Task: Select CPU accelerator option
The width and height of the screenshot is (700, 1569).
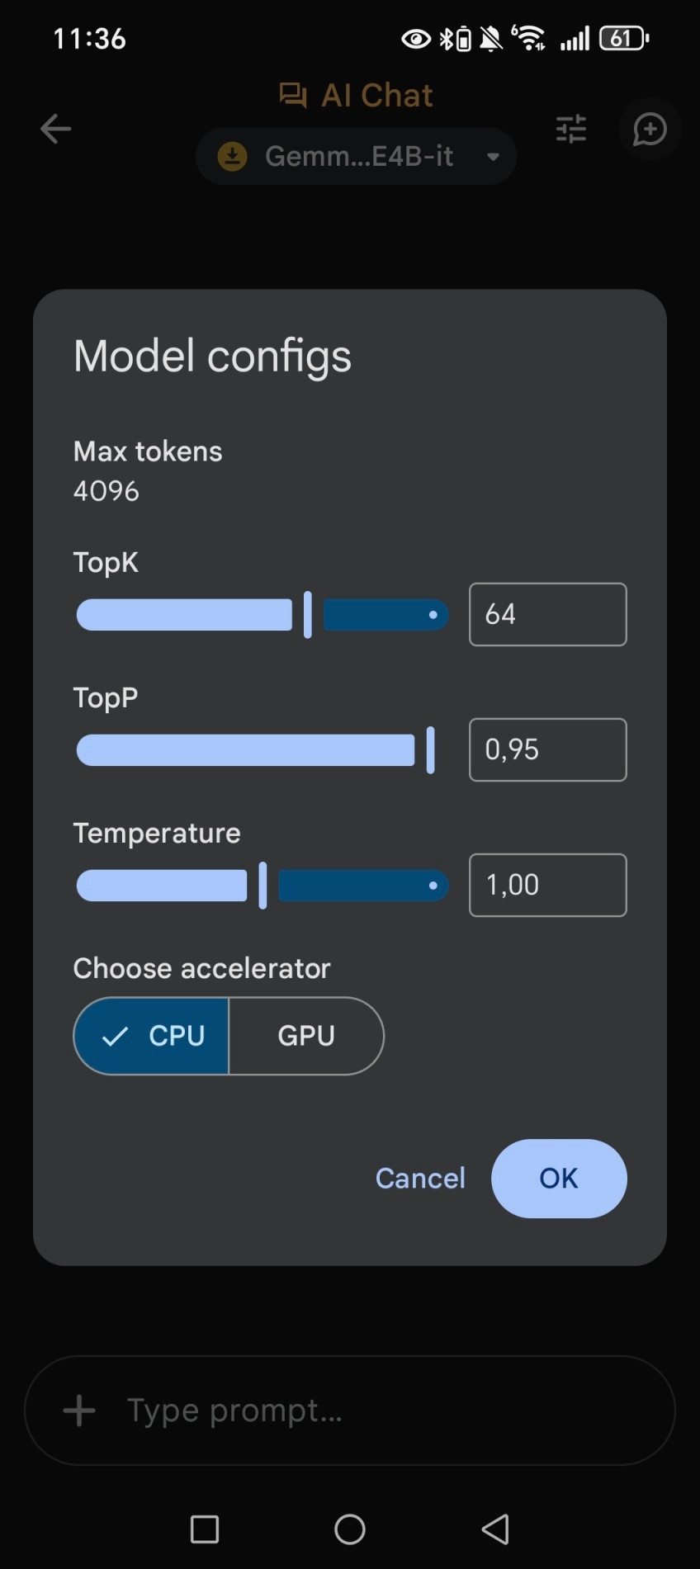Action: pos(152,1036)
